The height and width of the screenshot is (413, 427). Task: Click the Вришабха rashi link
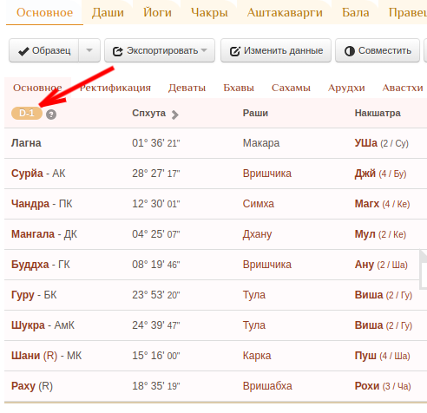click(267, 386)
